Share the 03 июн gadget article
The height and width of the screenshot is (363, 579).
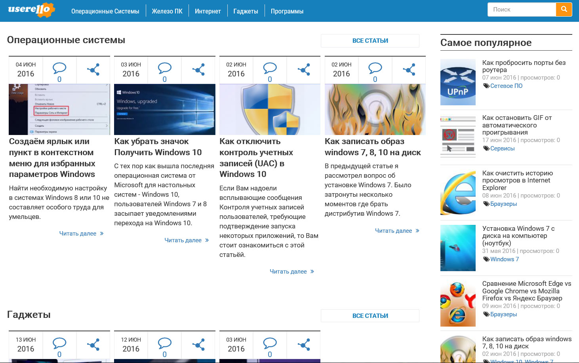[x=304, y=345]
